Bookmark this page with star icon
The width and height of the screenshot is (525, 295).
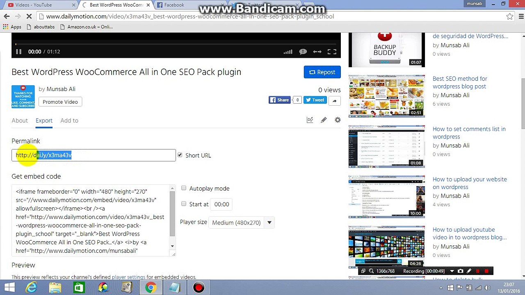point(509,16)
